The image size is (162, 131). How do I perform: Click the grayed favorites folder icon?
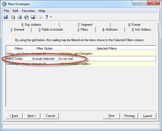point(40,17)
